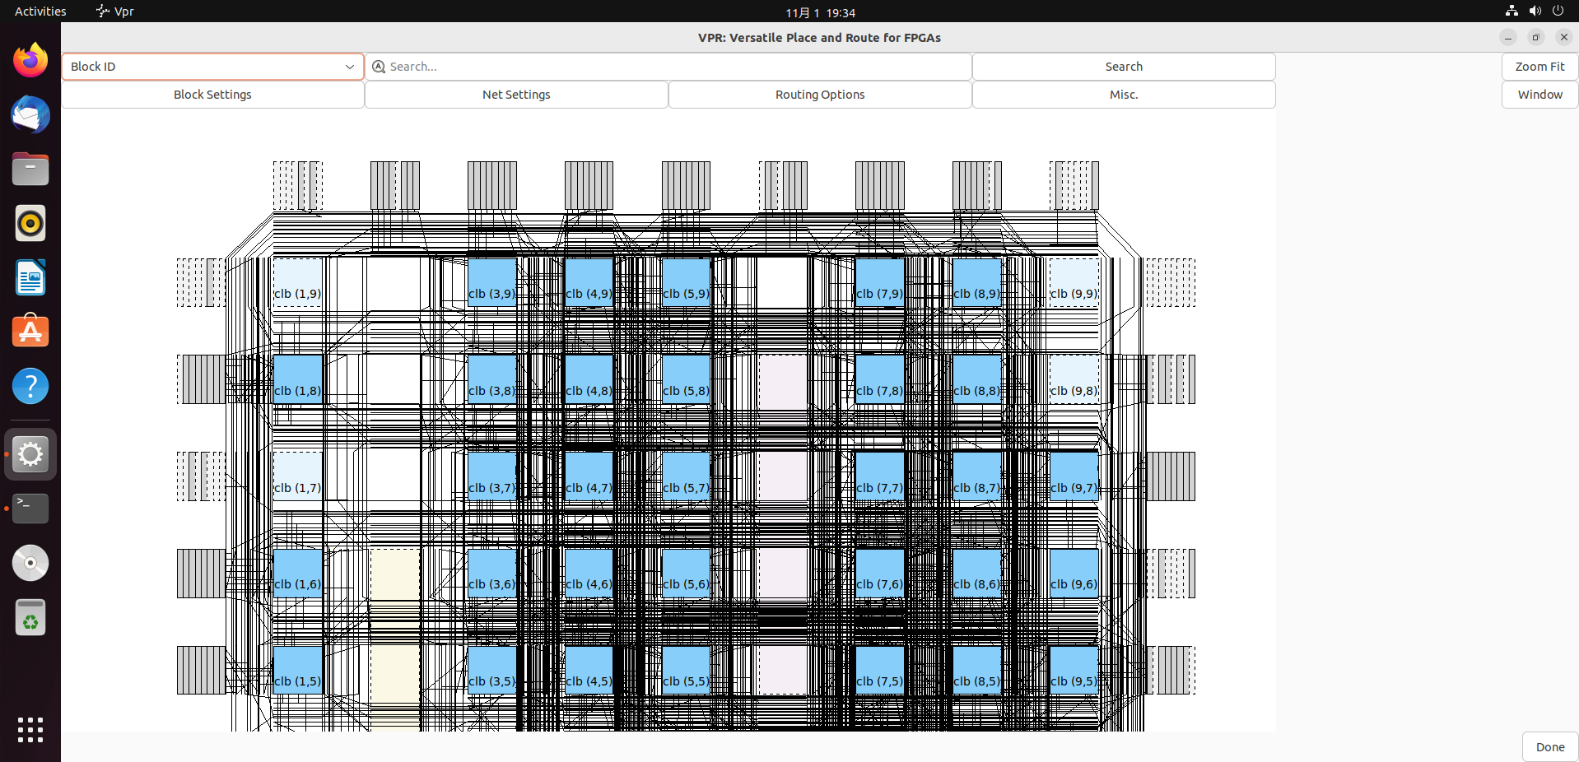Click the magnifier icon in search field
Viewport: 1579px width, 762px height.
(x=379, y=67)
